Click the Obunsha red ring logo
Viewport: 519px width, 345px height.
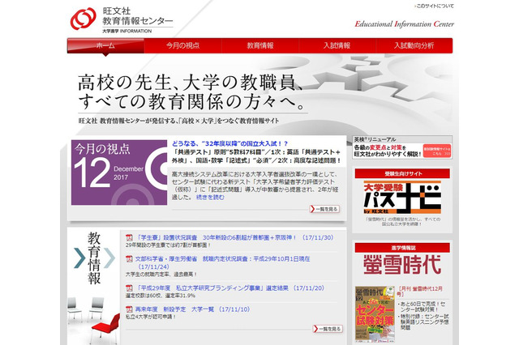click(83, 19)
